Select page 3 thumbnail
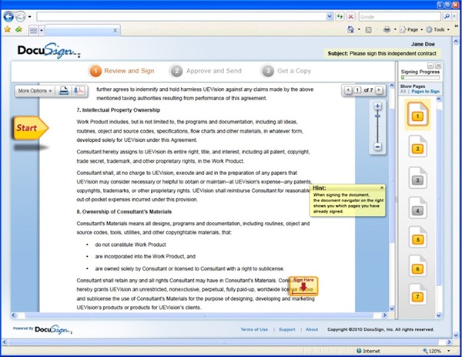462x357 pixels. click(x=417, y=177)
